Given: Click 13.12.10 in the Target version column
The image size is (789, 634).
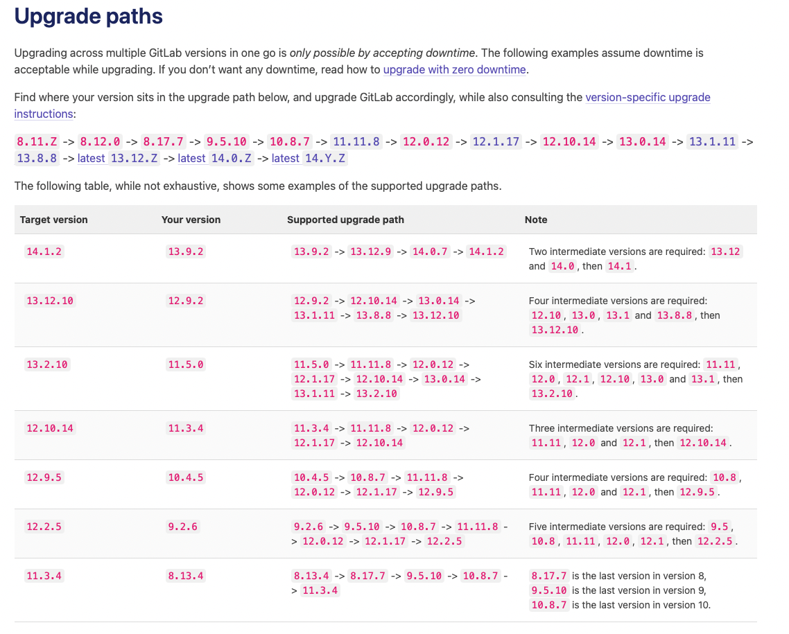Looking at the screenshot, I should 50,301.
